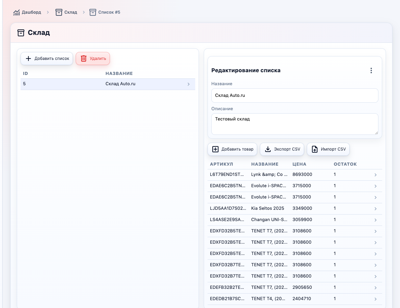Expand the Kia Seltos 2025 row chevron

coord(375,209)
